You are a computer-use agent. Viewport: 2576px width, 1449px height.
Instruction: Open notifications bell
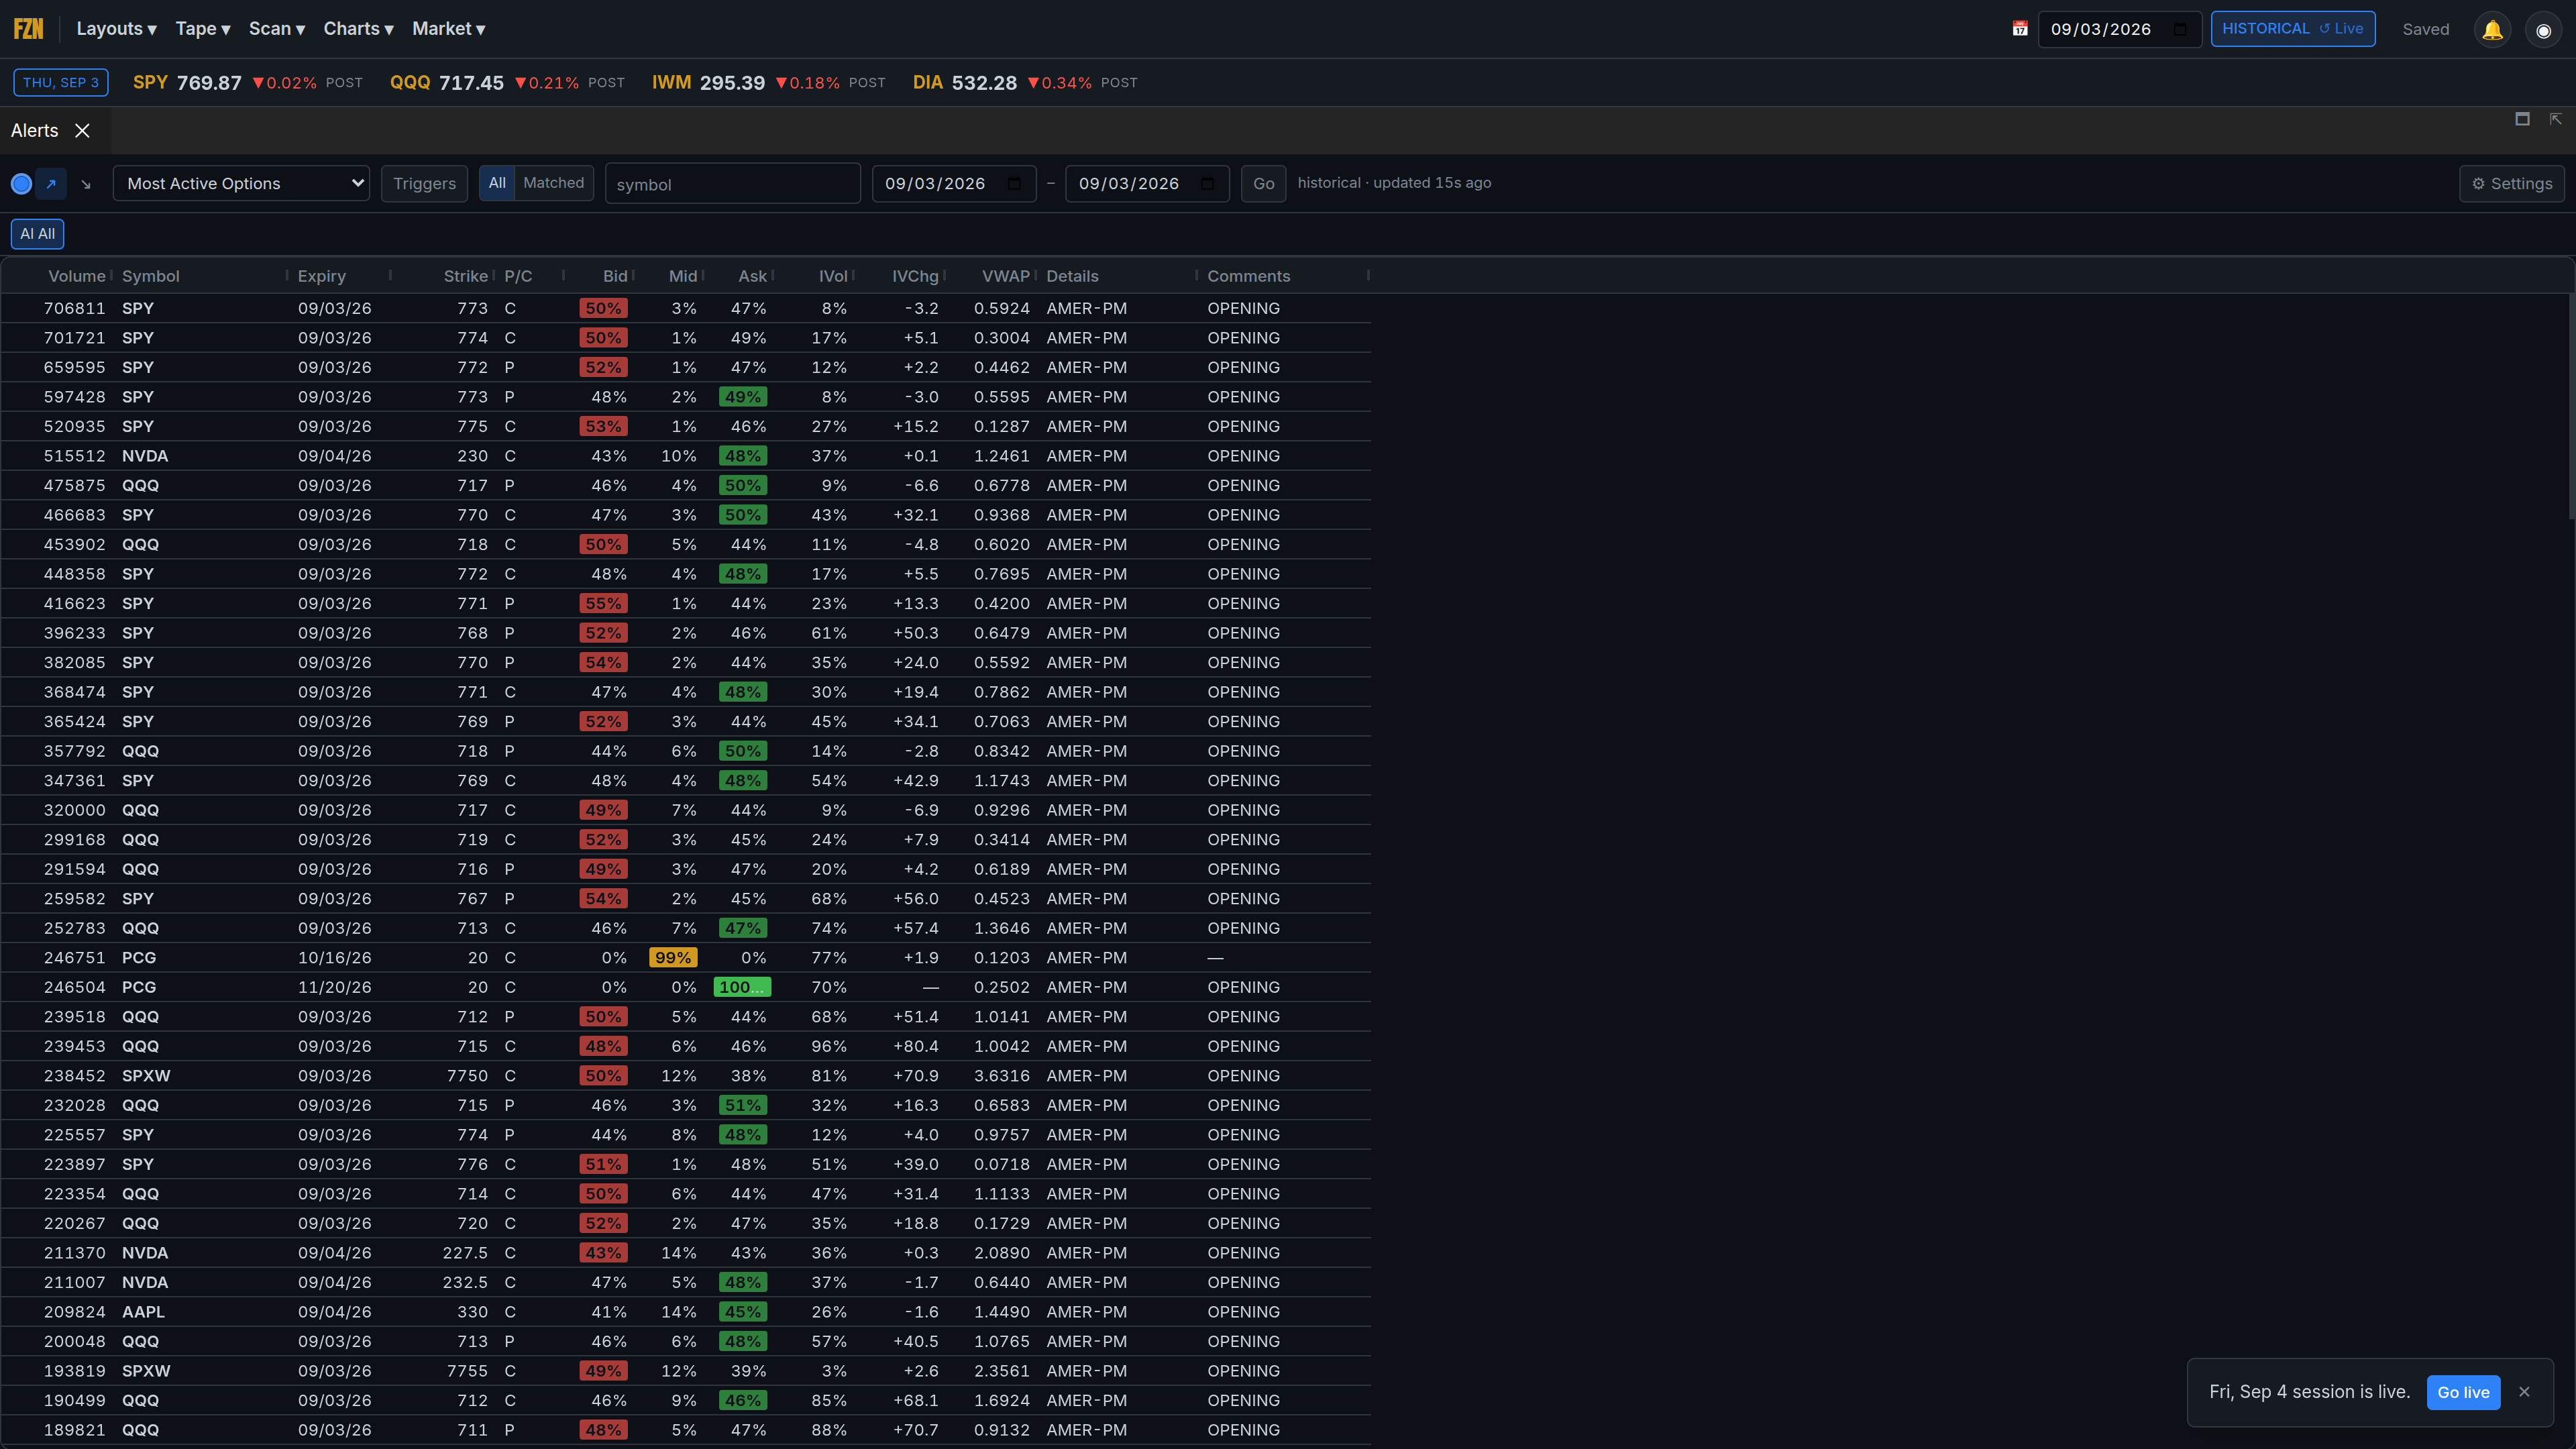[2492, 29]
